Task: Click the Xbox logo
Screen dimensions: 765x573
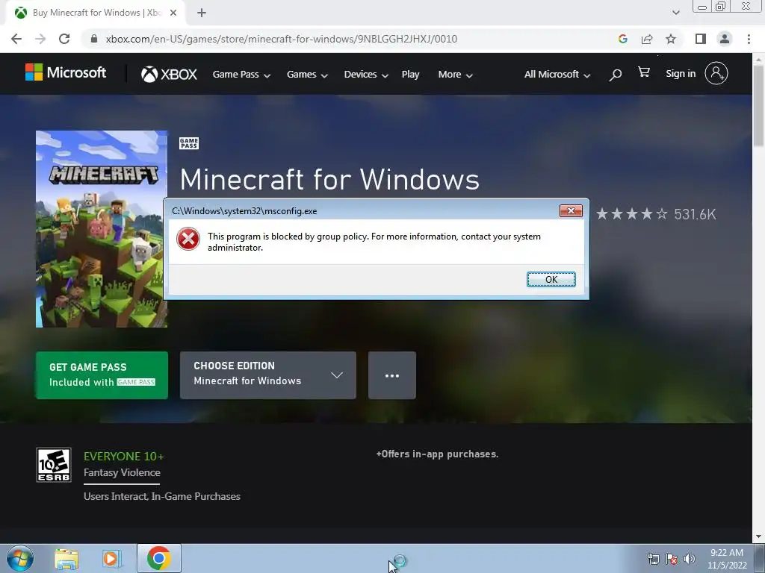Action: tap(169, 74)
